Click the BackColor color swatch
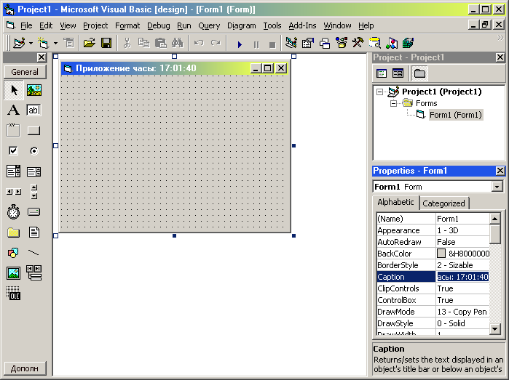509x380 pixels. tap(441, 254)
